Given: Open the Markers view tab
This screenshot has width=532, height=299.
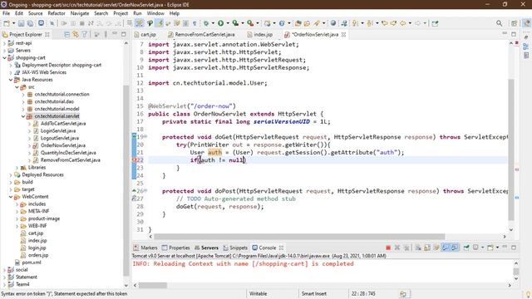Looking at the screenshot, I should [x=145, y=248].
